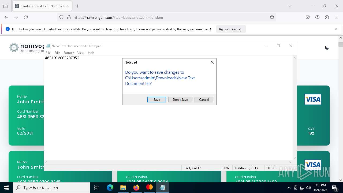This screenshot has height=193, width=343.
Task: Open Save to Pocket icon
Action: coord(308,17)
